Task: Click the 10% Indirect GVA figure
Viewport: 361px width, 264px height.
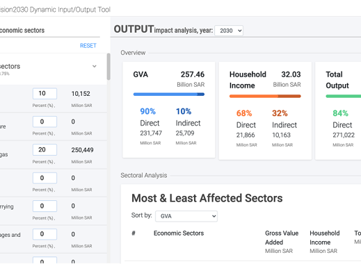Action: [x=184, y=111]
